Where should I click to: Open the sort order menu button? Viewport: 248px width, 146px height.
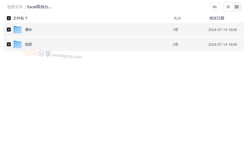click(x=214, y=7)
